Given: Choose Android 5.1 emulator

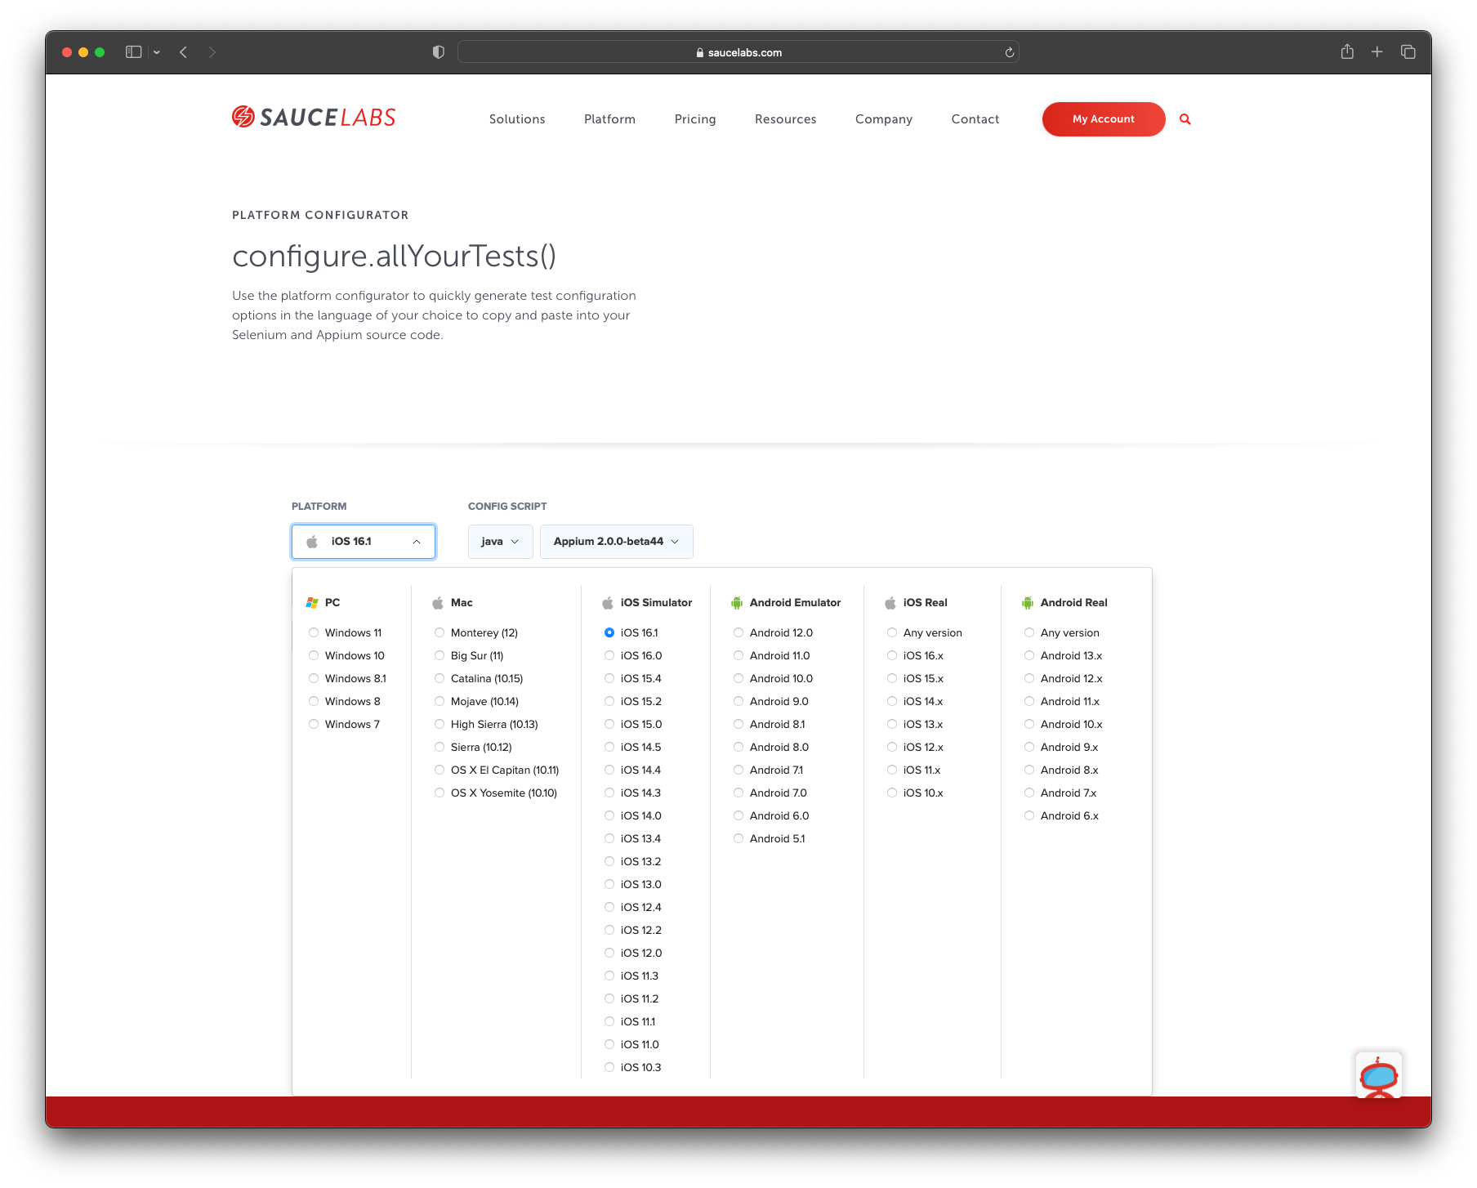Looking at the screenshot, I should [x=770, y=839].
